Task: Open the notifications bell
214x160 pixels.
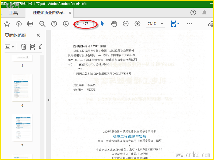Action: click(204, 13)
